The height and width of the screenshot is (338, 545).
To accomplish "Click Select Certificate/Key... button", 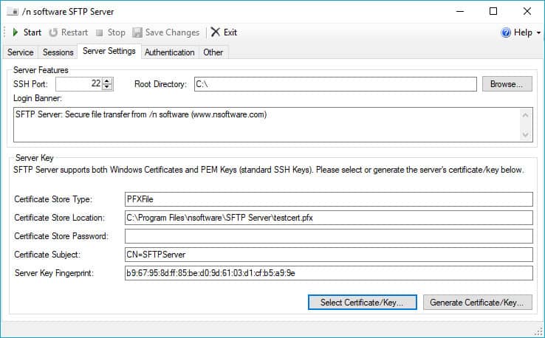I will tap(362, 303).
